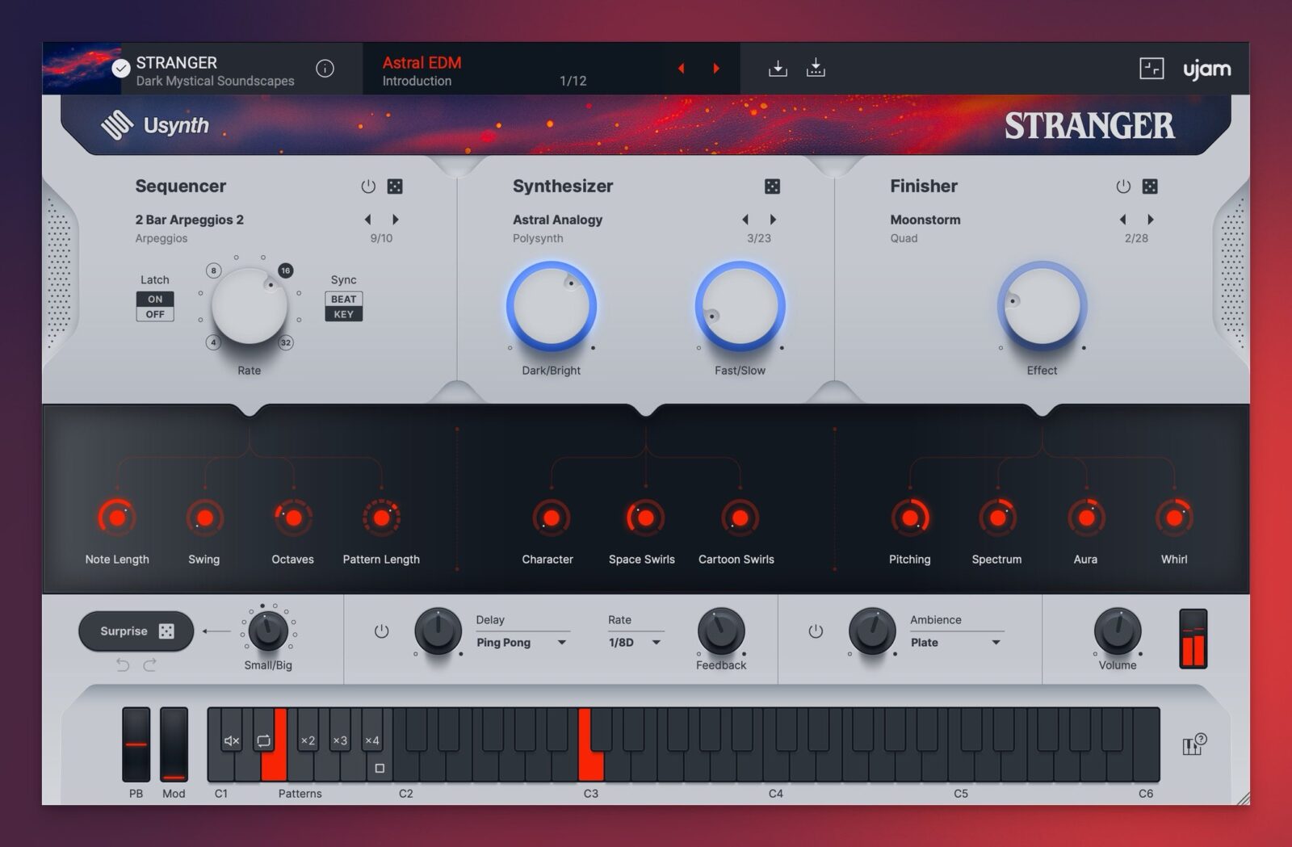Click the Volume knob

pyautogui.click(x=1117, y=631)
